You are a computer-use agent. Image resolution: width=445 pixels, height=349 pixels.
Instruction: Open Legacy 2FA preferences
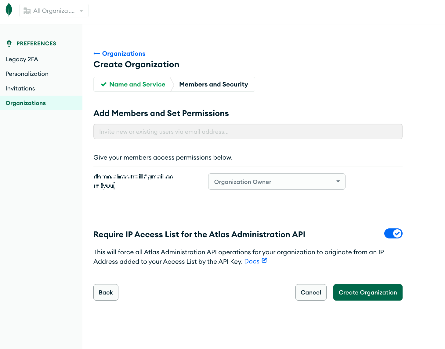coord(22,59)
